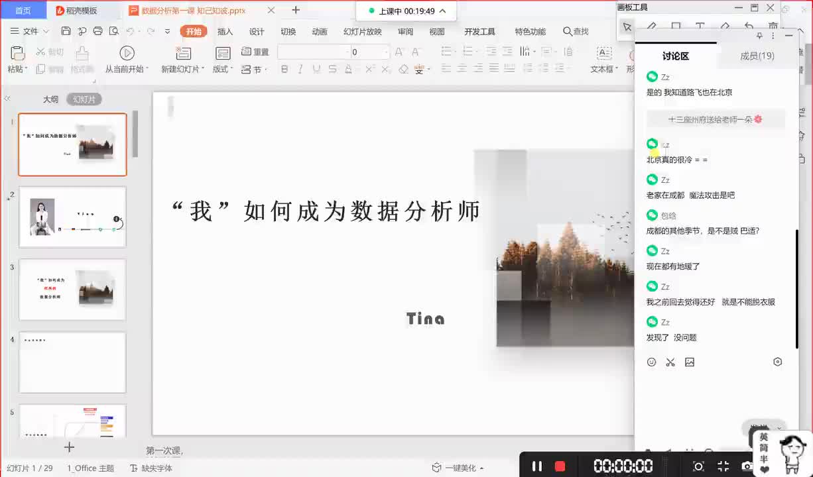This screenshot has width=813, height=477.
Task: Select rectangle tool in 画板工具 panel
Action: 676,26
